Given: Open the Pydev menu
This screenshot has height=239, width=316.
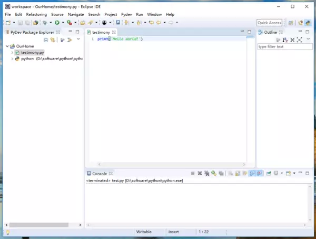Looking at the screenshot, I should coord(126,15).
